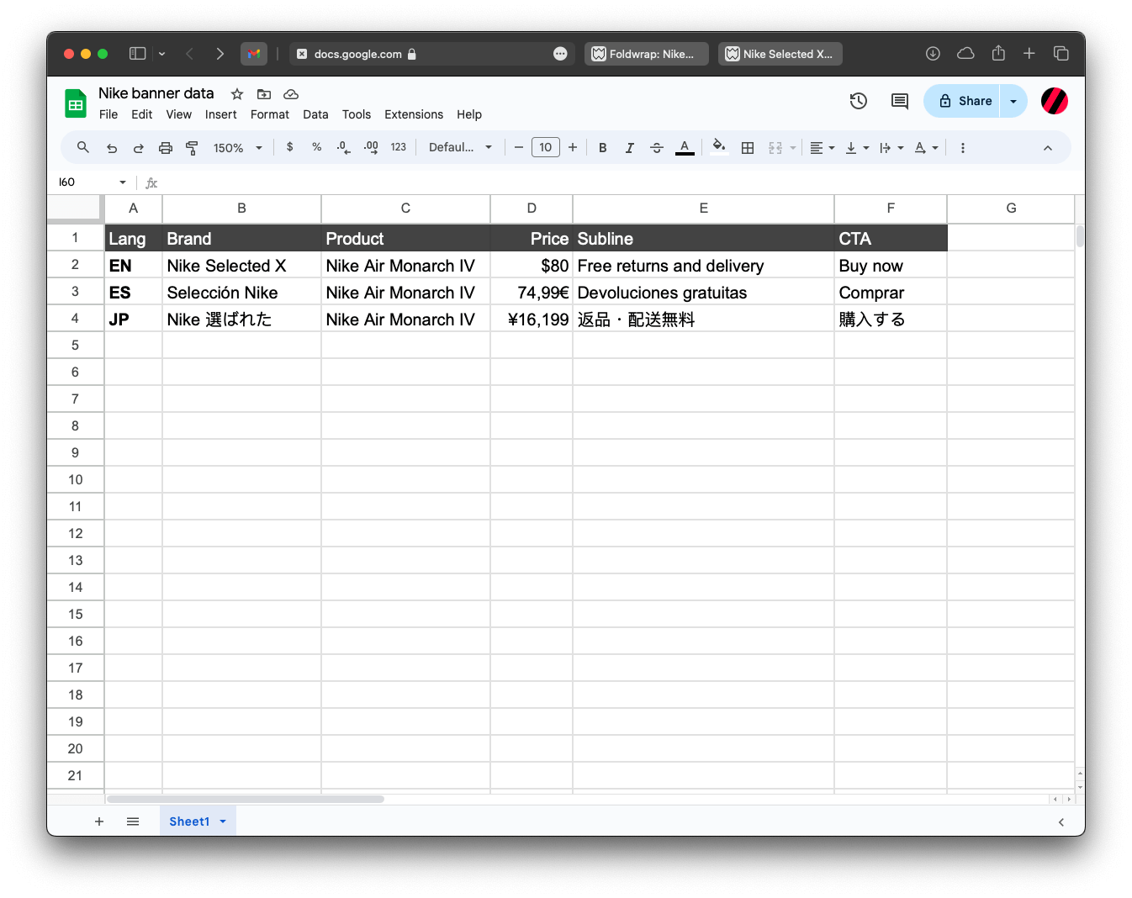Toggle the Safari sidebar icon

[x=137, y=54]
